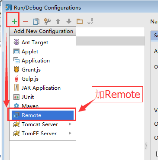Click the Copy Configuration icon
The height and width of the screenshot is (160, 158).
(x=36, y=21)
